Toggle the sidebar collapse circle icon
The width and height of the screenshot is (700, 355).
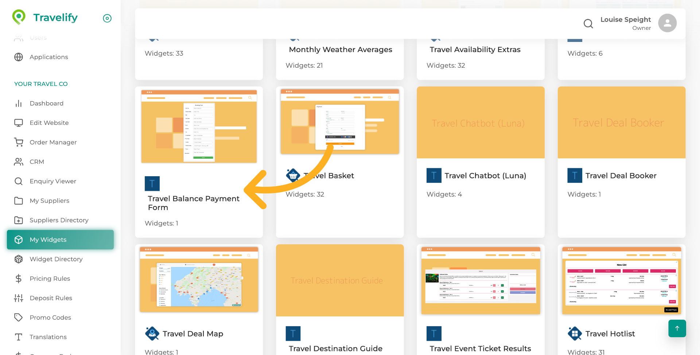coord(107,18)
